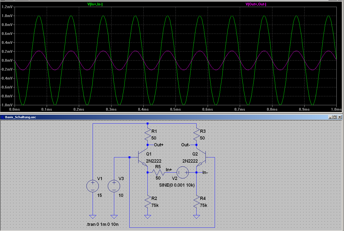Click the R3 name label
344x231 pixels.
pos(203,131)
